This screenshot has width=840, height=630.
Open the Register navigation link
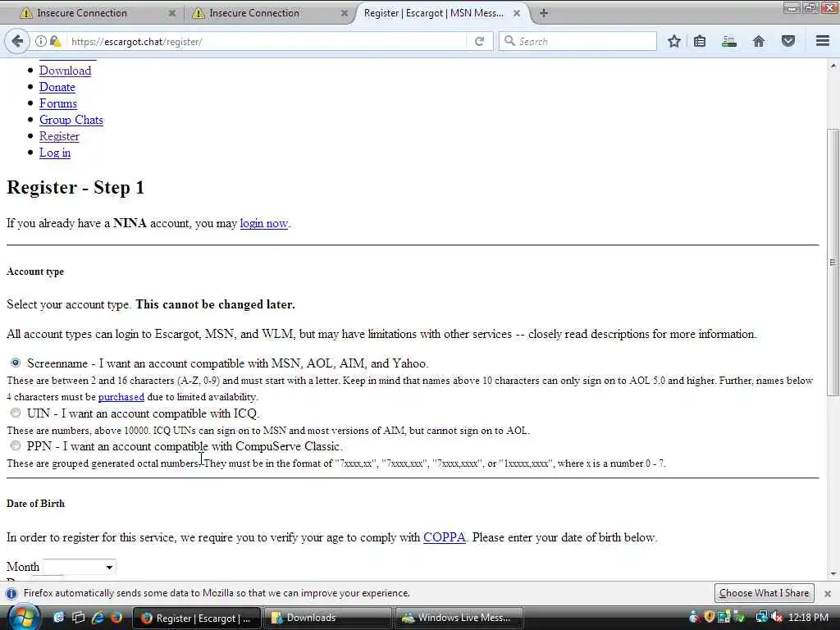point(59,137)
